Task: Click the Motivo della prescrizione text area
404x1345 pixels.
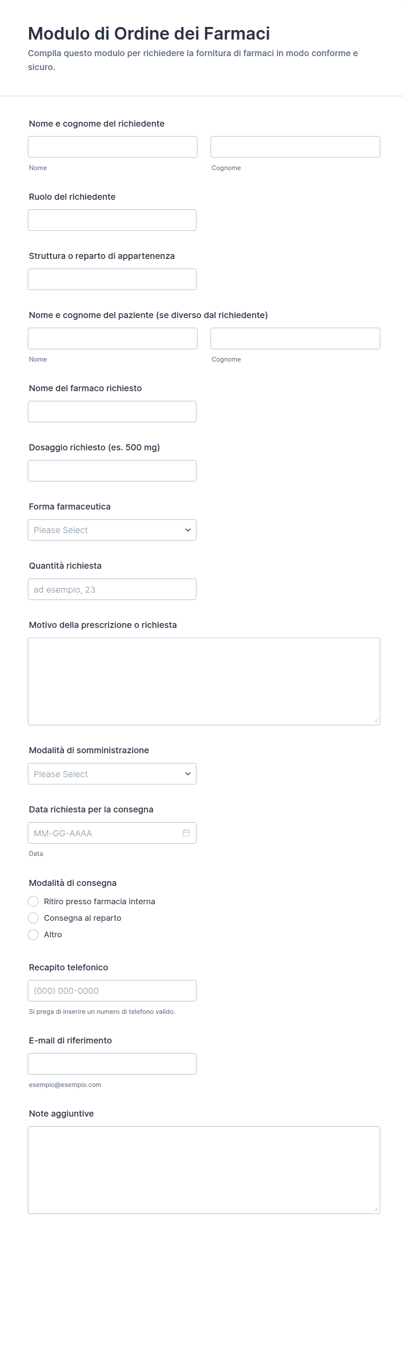Action: [x=203, y=681]
